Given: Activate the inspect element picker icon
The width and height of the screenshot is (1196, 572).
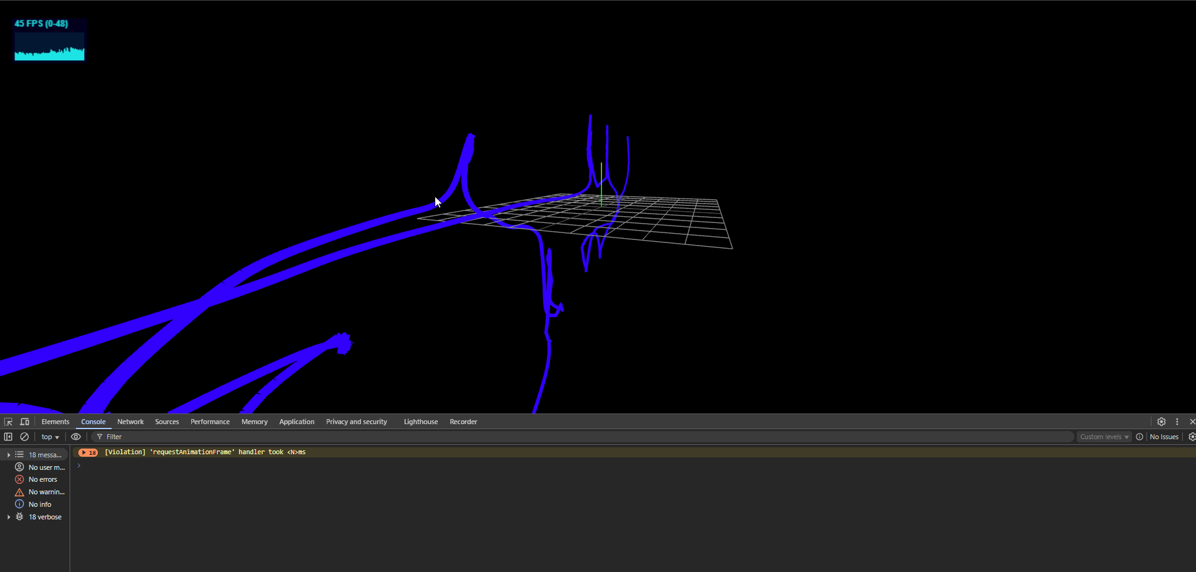Looking at the screenshot, I should click(x=8, y=422).
